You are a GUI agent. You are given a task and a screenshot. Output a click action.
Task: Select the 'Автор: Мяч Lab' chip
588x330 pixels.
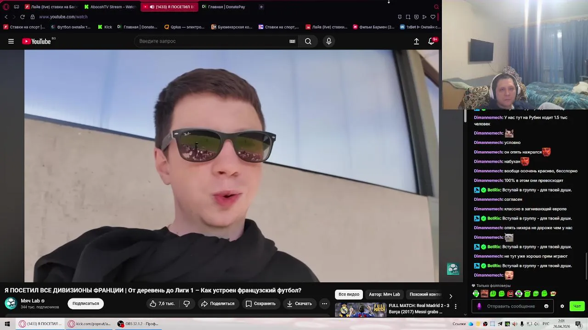tap(384, 294)
